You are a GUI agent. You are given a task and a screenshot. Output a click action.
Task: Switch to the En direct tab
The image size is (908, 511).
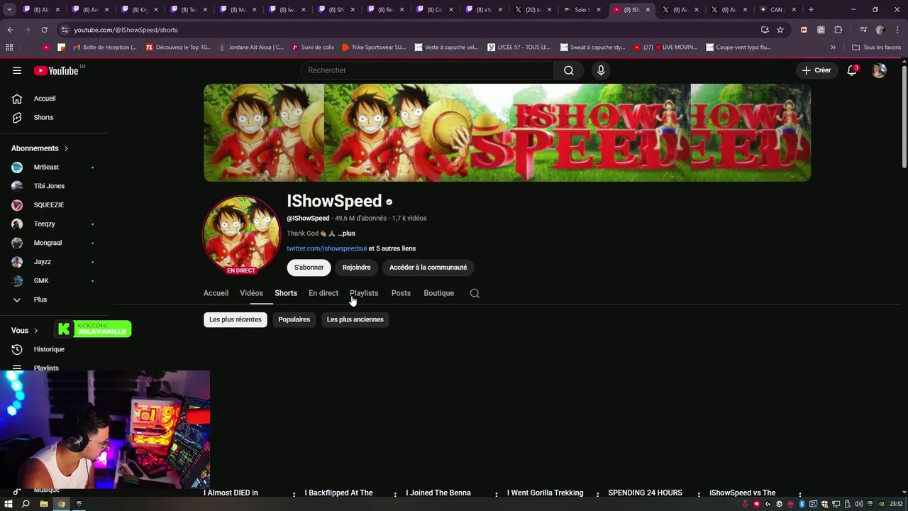click(x=323, y=293)
